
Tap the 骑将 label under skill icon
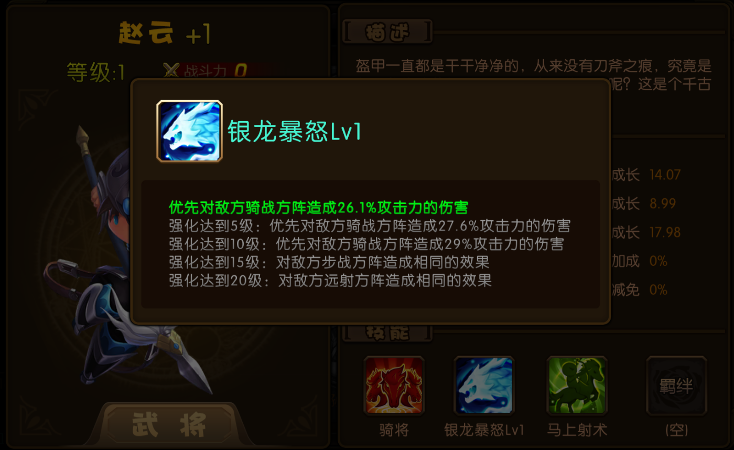click(394, 431)
